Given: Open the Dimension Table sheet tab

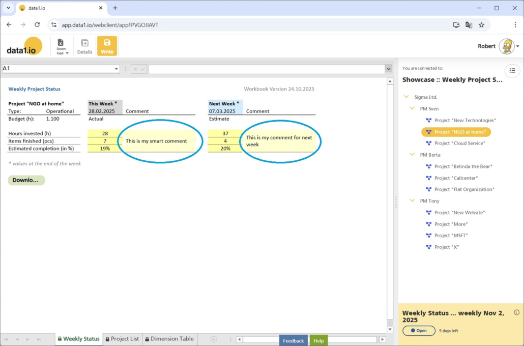Looking at the screenshot, I should pos(168,339).
